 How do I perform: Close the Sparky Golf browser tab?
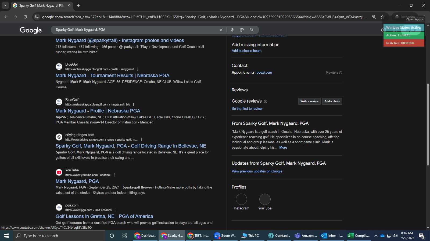[69, 5]
